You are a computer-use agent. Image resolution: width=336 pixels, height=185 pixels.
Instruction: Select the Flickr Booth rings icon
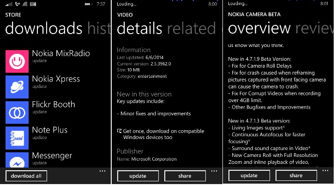(x=17, y=112)
